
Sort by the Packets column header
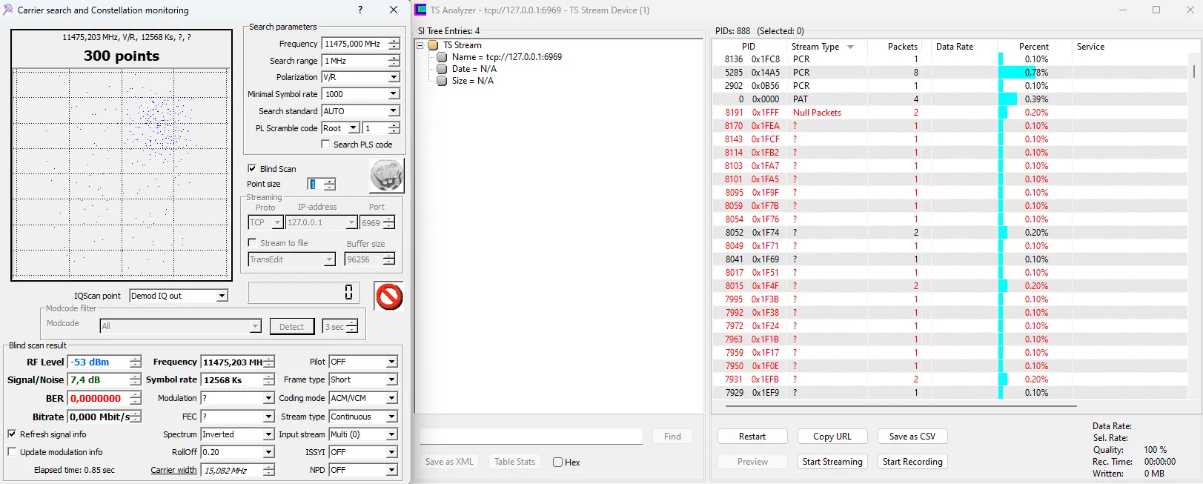[902, 47]
